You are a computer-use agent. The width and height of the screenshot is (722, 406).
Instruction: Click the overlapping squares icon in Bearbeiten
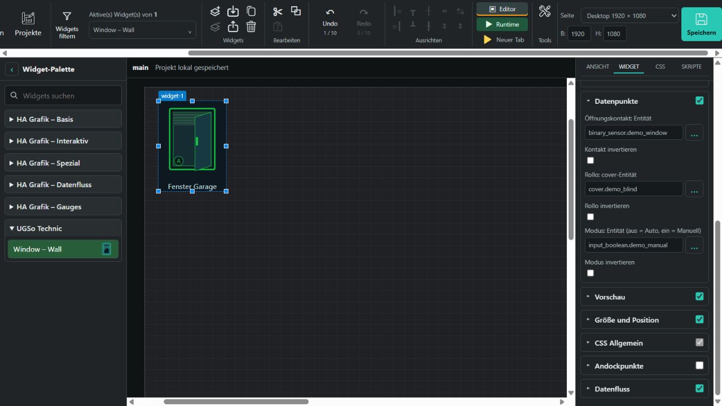click(x=296, y=11)
